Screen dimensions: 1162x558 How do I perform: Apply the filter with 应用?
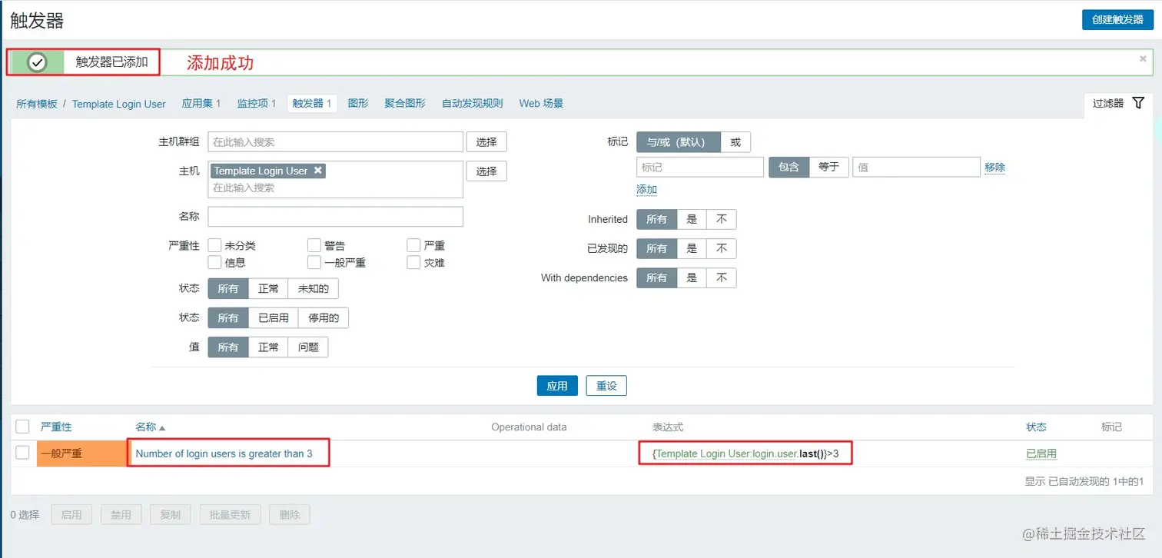point(557,386)
